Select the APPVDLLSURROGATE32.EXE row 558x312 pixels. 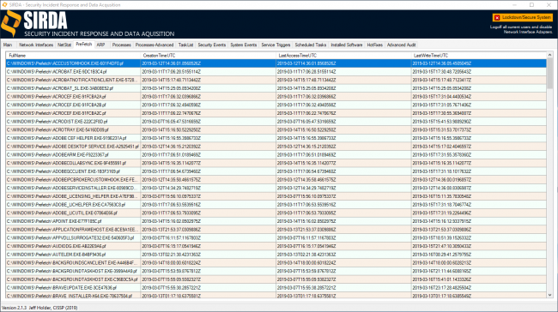coord(276,238)
